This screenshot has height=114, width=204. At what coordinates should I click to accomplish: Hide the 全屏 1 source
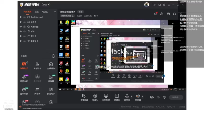click(x=21, y=22)
